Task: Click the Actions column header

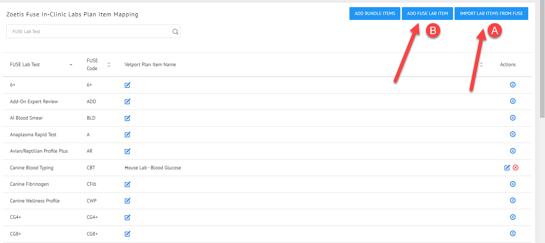Action: coord(508,64)
